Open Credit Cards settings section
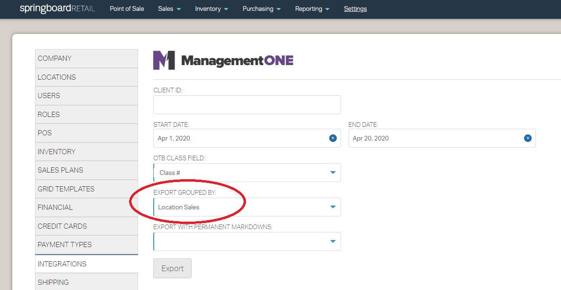Screen dimensions: 561x290 pyautogui.click(x=86, y=226)
